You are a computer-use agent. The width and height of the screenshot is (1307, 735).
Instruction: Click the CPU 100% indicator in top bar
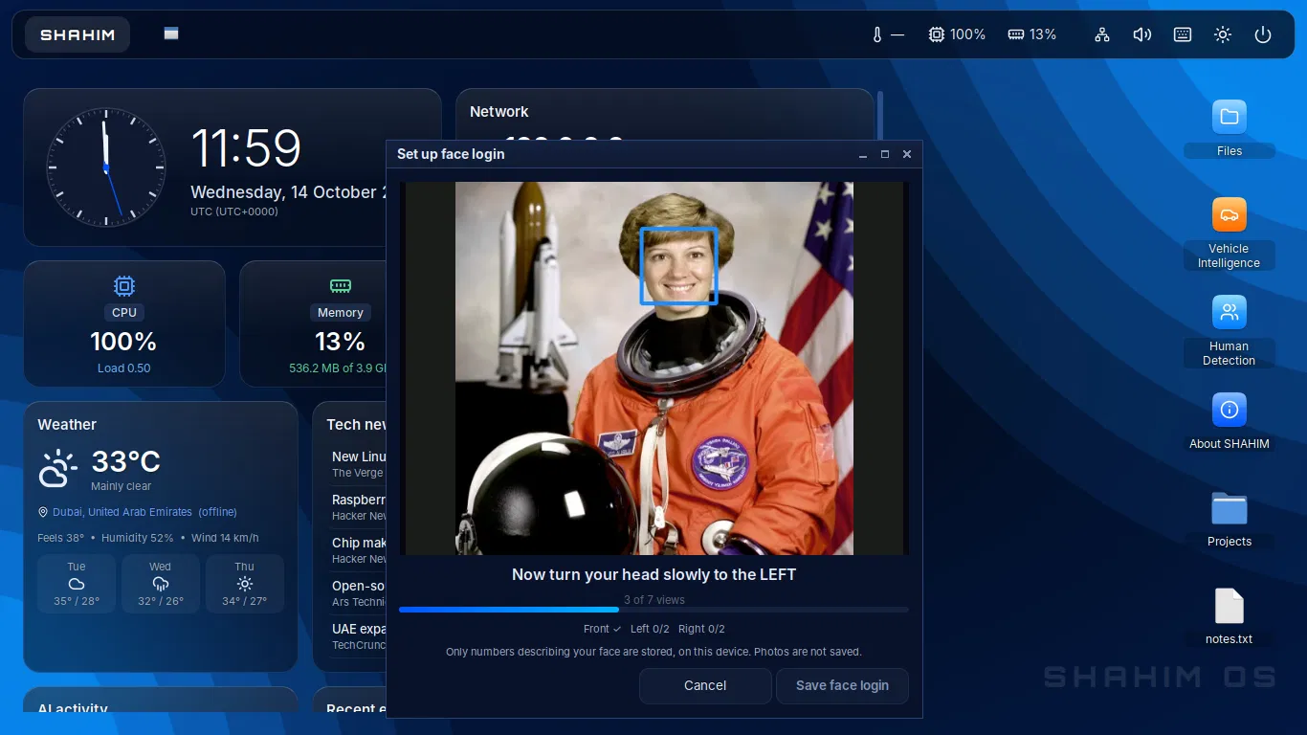point(957,34)
